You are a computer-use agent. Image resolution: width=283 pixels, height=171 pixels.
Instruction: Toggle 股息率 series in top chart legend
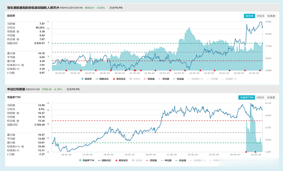87,79
